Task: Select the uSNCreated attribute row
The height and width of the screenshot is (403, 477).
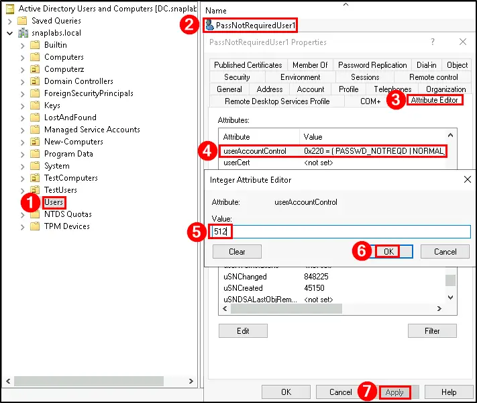Action: 332,288
